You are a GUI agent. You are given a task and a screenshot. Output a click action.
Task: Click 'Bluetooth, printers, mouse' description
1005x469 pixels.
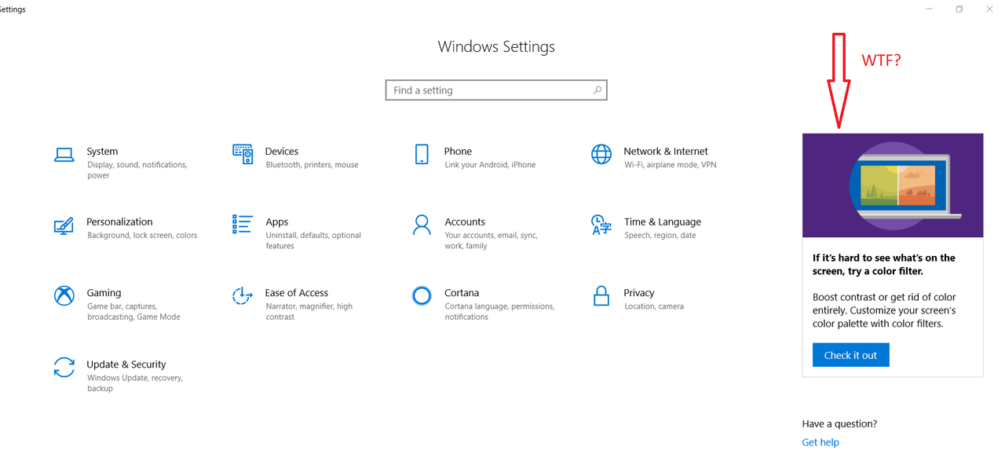312,165
